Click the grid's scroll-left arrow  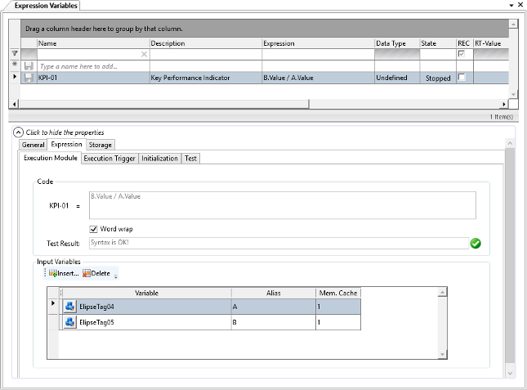pos(14,104)
